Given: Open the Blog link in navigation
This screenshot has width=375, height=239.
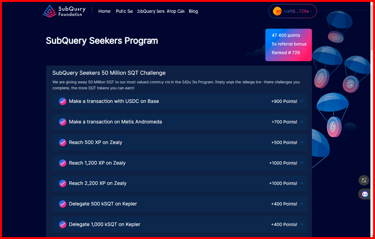Looking at the screenshot, I should tap(193, 11).
